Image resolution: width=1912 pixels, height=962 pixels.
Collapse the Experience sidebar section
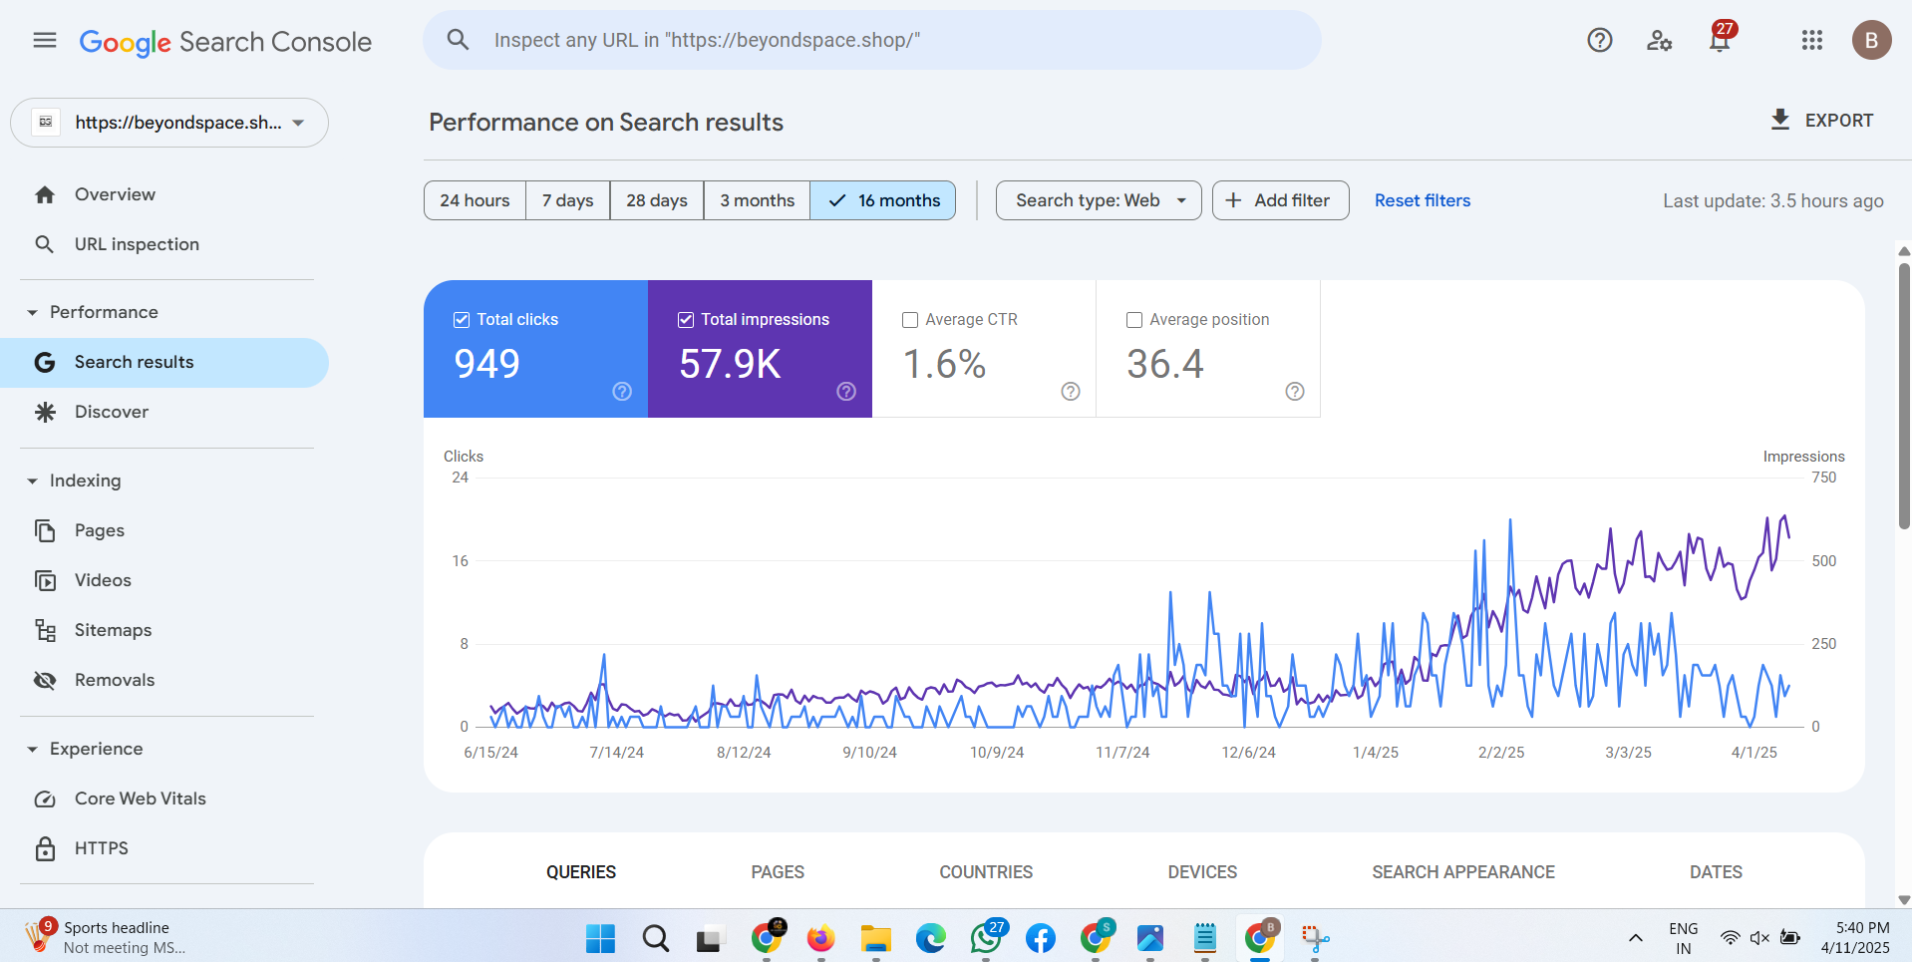(x=32, y=750)
